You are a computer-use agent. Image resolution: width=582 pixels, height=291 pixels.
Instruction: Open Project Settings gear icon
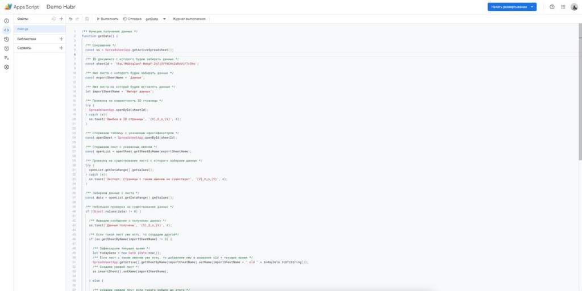click(6, 67)
